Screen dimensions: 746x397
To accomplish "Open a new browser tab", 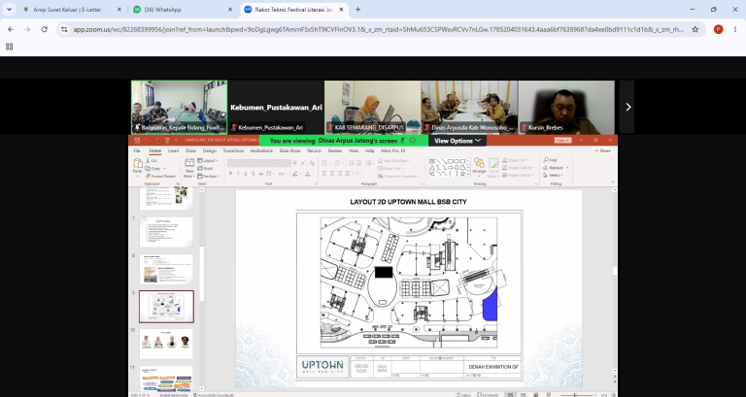I will coord(357,10).
